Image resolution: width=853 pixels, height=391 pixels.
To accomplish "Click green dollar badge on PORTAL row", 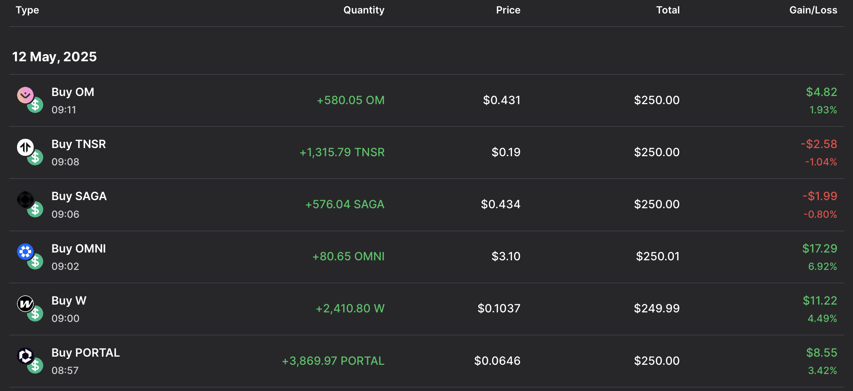I will point(35,366).
